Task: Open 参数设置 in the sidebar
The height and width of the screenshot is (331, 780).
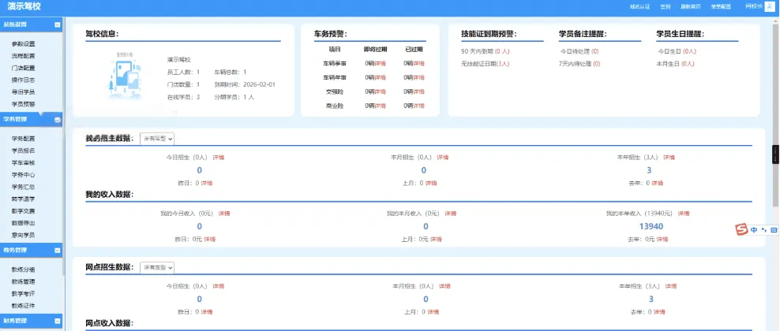Action: (24, 44)
